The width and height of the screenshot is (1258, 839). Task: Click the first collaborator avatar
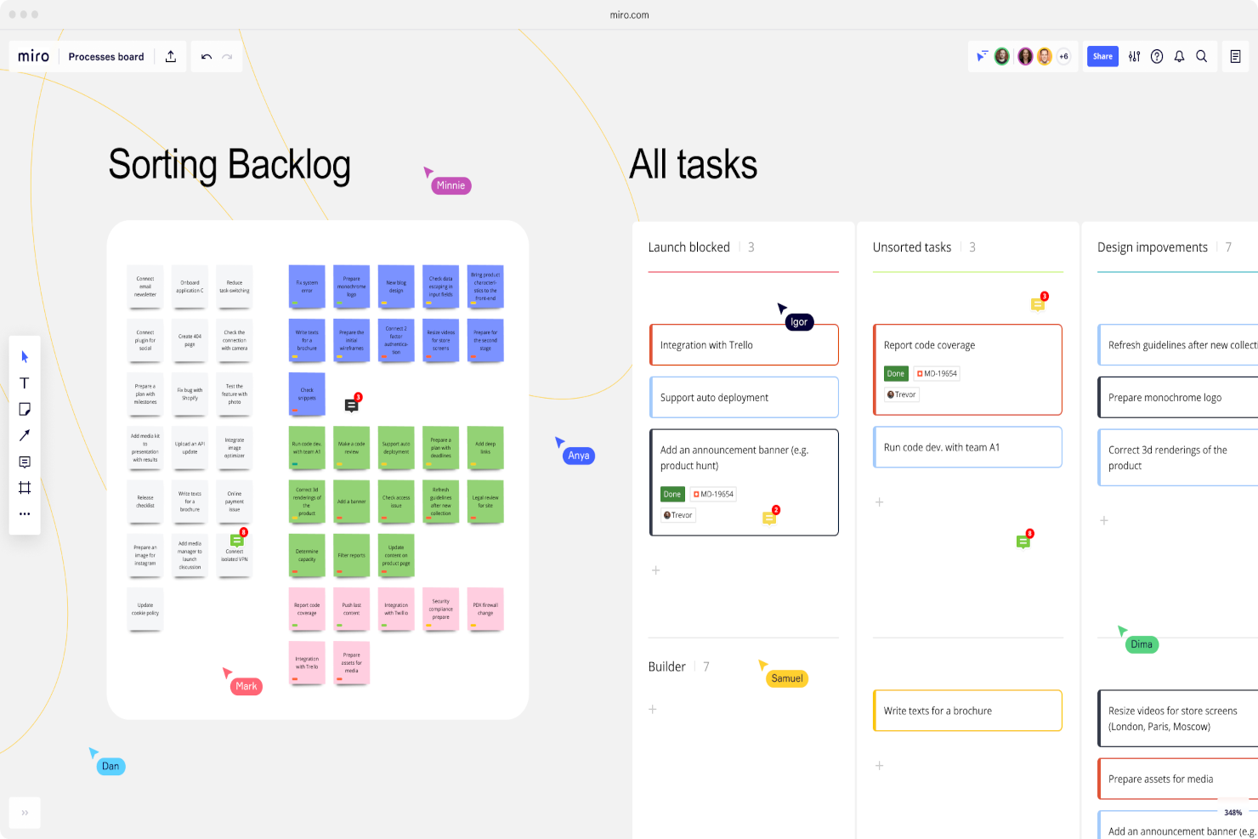click(1002, 56)
